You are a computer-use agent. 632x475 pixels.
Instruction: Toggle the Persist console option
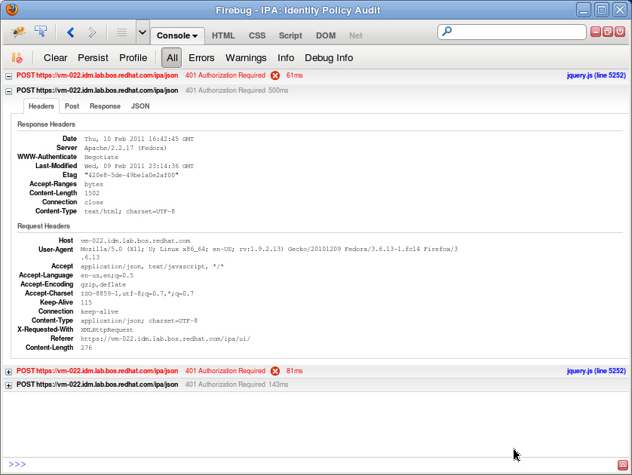[x=93, y=58]
